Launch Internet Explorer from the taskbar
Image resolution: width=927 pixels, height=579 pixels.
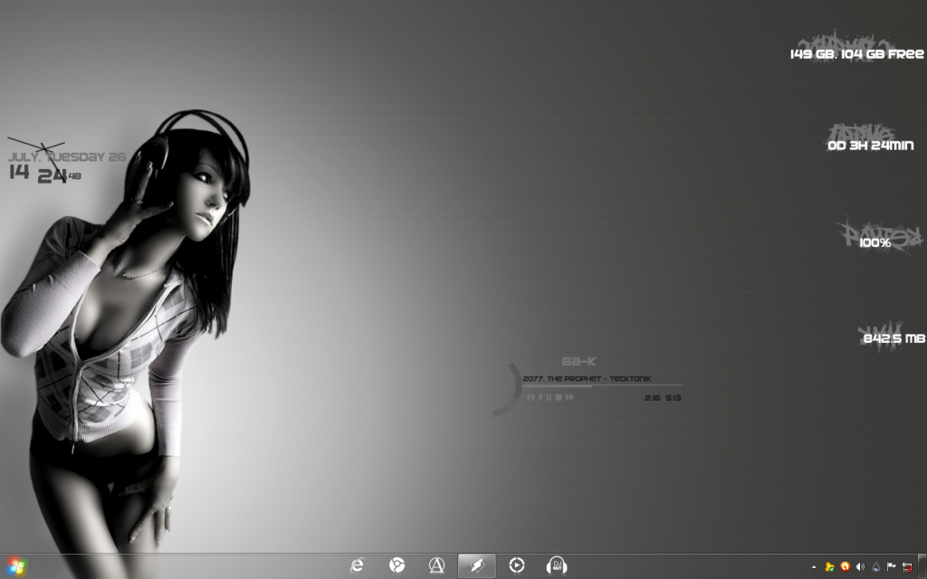point(357,566)
